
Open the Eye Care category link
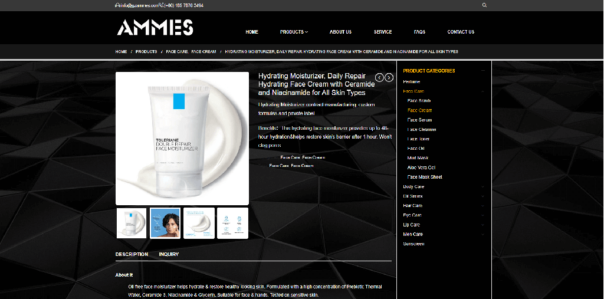[x=412, y=215]
